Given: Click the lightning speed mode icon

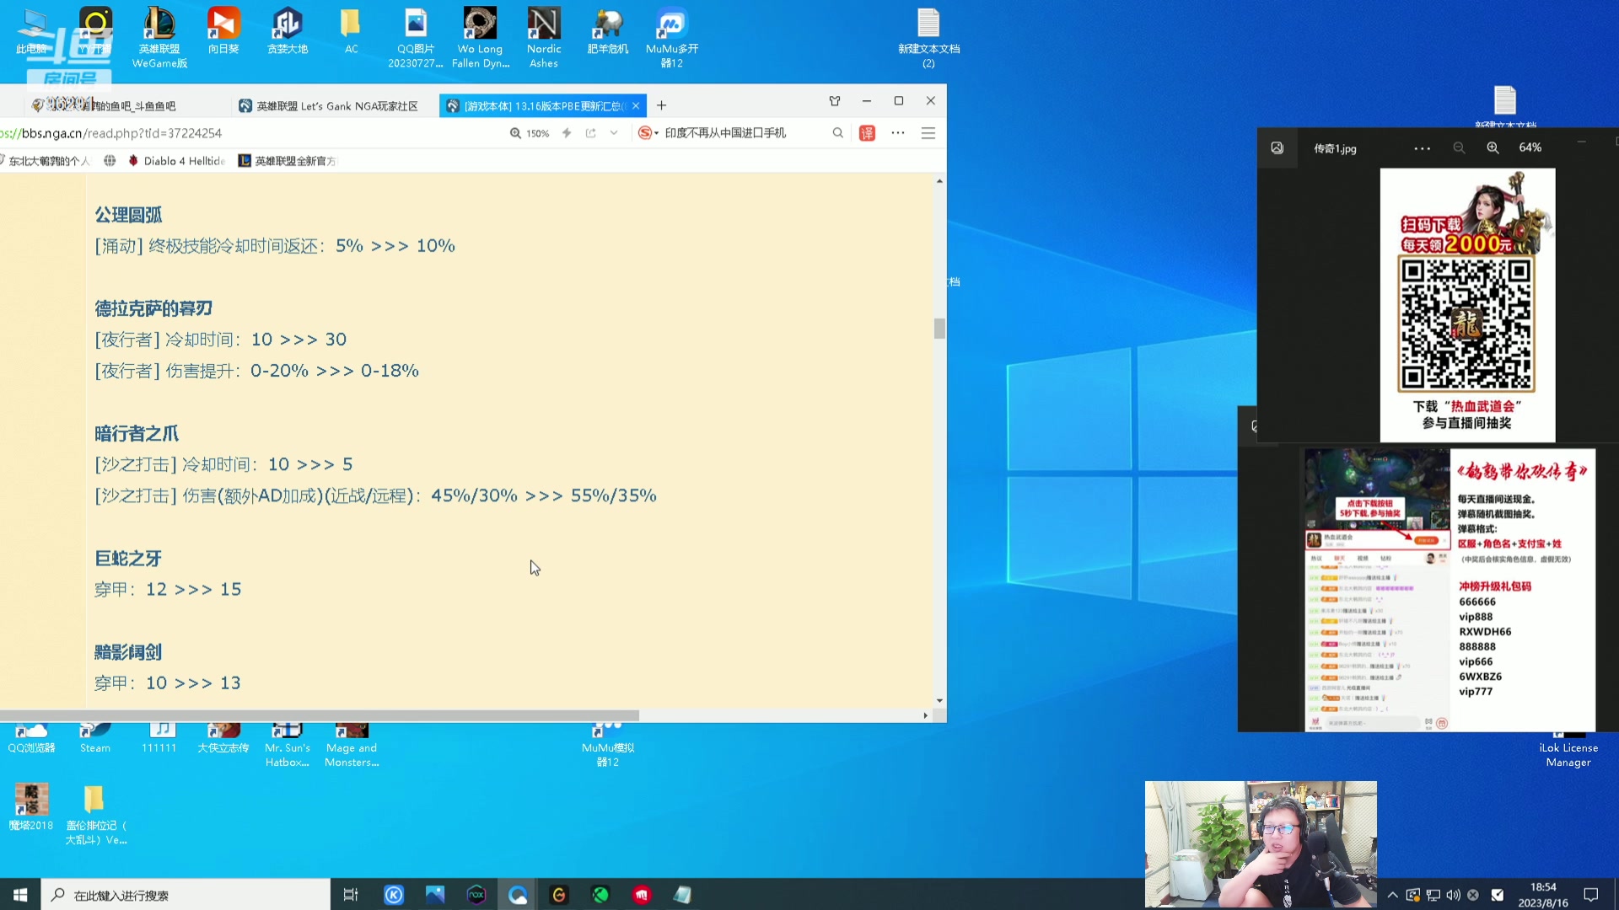Looking at the screenshot, I should 567,133.
